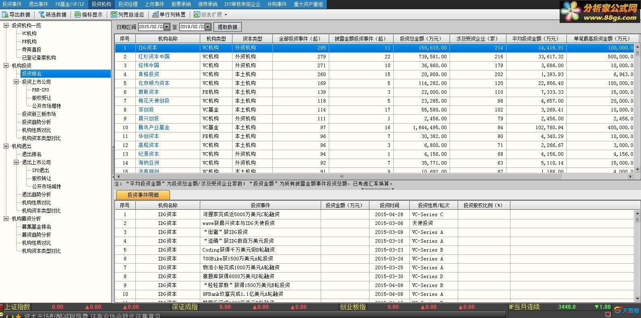Open the 梅花天使创投 link
This screenshot has width=641, height=318.
tap(154, 101)
